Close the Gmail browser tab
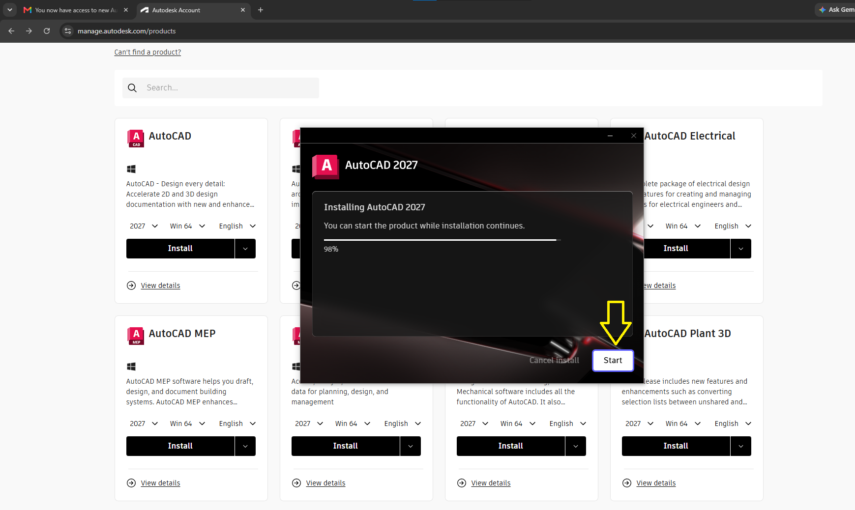The height and width of the screenshot is (510, 855). [126, 10]
